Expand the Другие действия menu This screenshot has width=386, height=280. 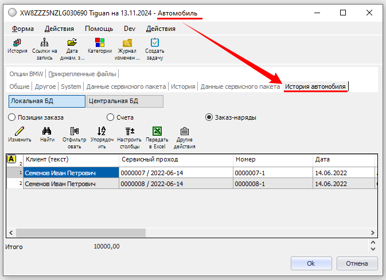(184, 131)
